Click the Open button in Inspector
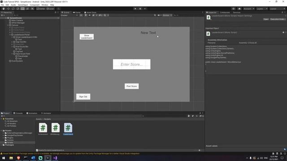Viewport: 287px width, 161px height. [x=266, y=19]
